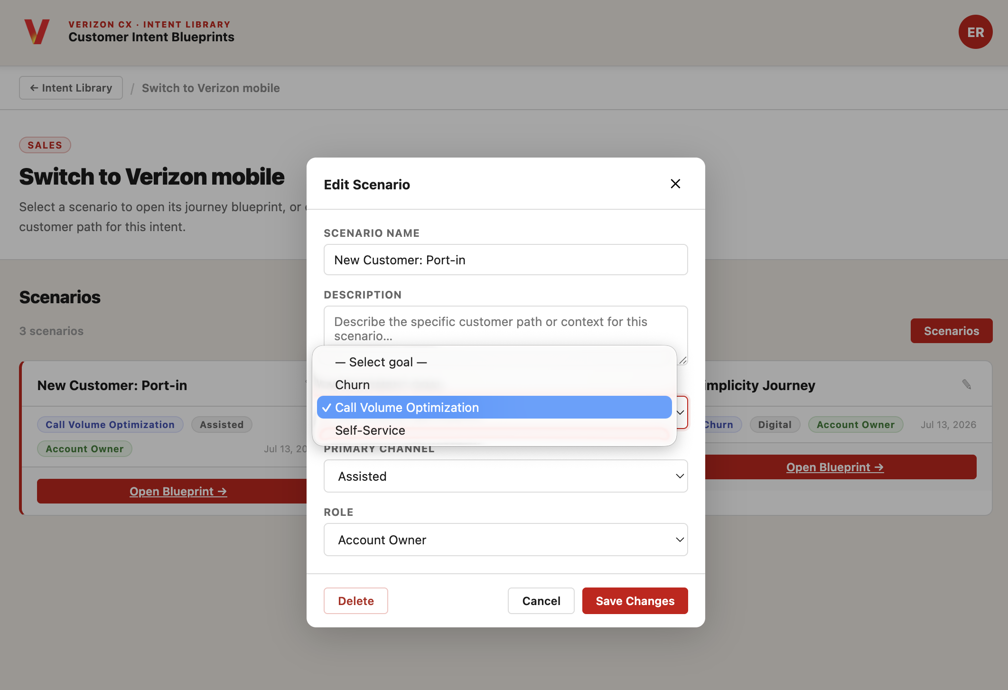Click the Jul 13, 2026 date on Simplicity card
Viewport: 1008px width, 690px height.
point(948,424)
